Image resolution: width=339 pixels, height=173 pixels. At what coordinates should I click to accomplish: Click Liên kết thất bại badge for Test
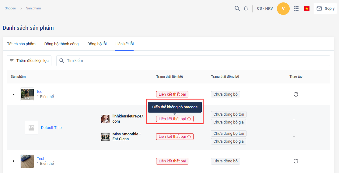[x=172, y=161]
